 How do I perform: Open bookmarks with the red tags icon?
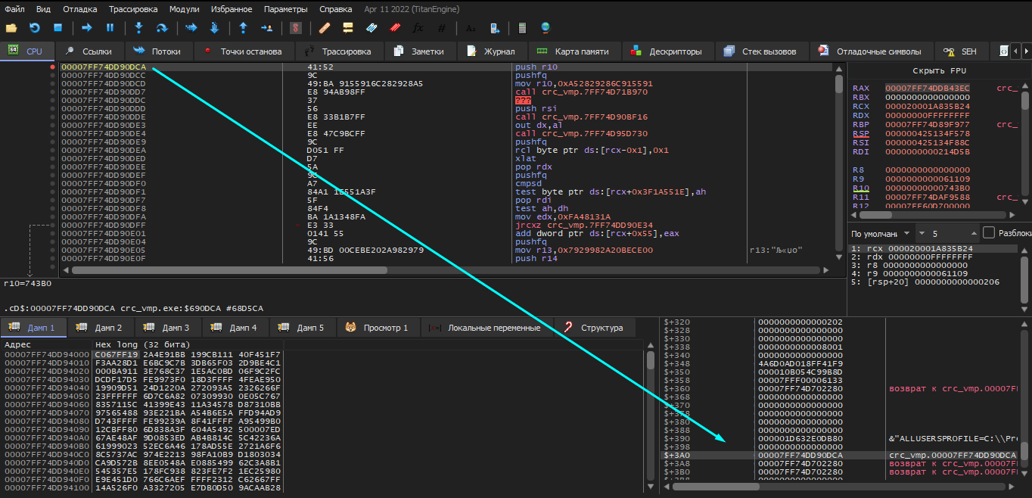[394, 28]
